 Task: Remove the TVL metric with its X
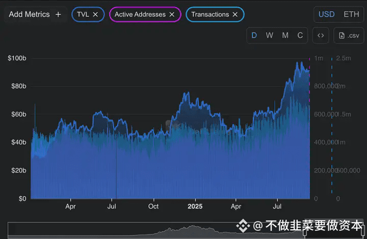(95, 14)
